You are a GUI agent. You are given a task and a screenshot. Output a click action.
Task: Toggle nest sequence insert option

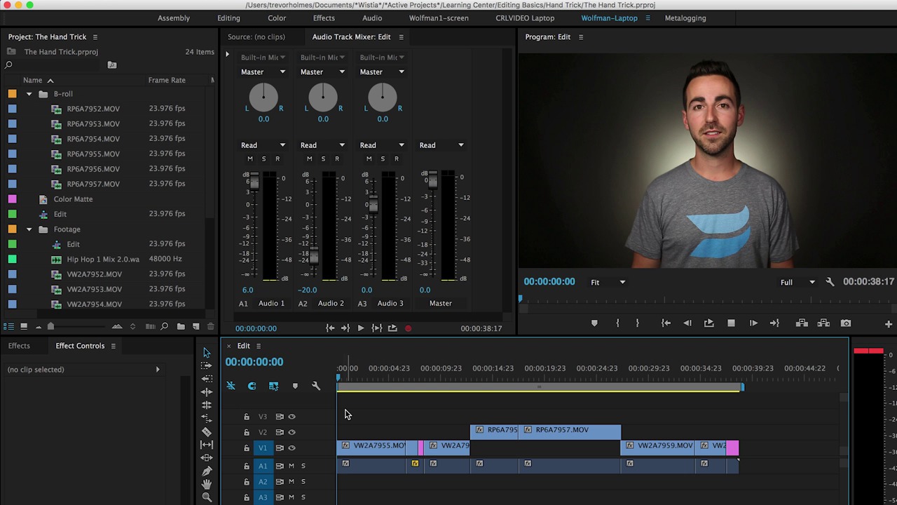coord(231,386)
